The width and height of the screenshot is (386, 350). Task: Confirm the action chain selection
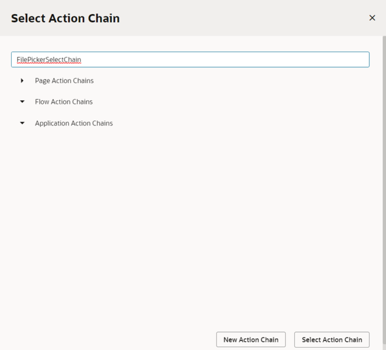pos(332,339)
